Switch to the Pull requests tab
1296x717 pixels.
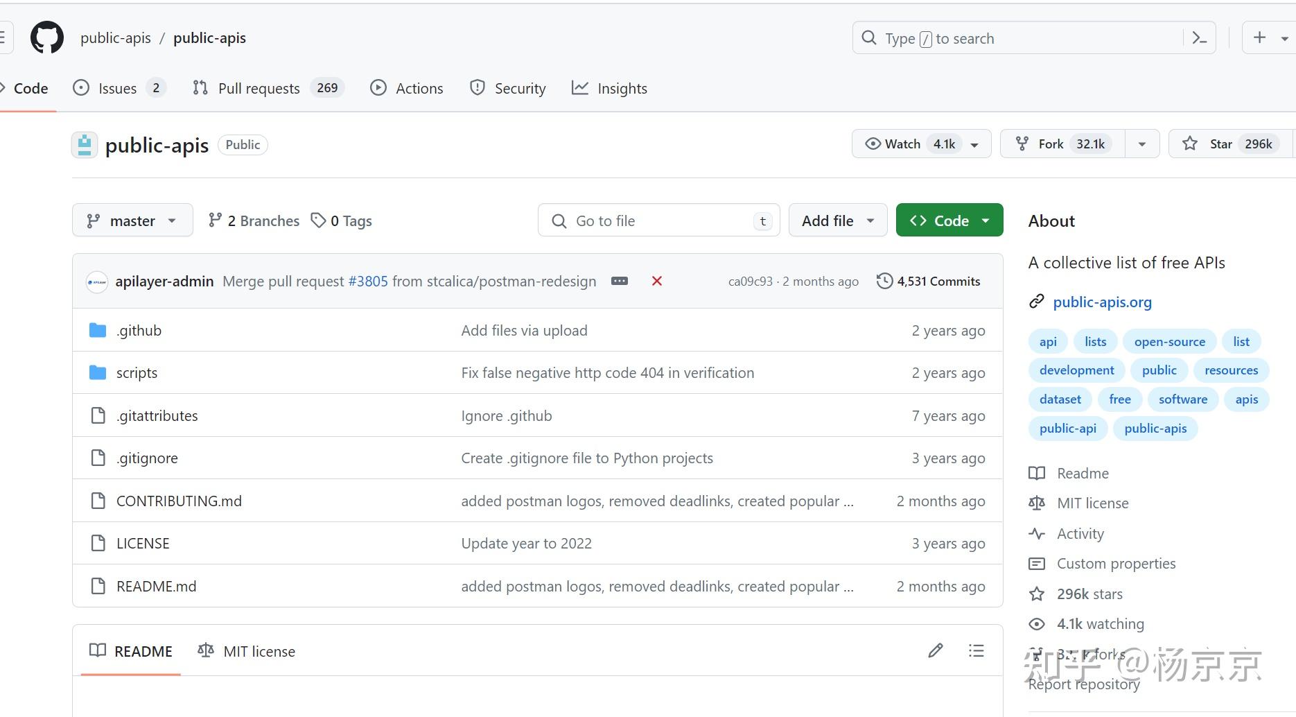pyautogui.click(x=259, y=88)
